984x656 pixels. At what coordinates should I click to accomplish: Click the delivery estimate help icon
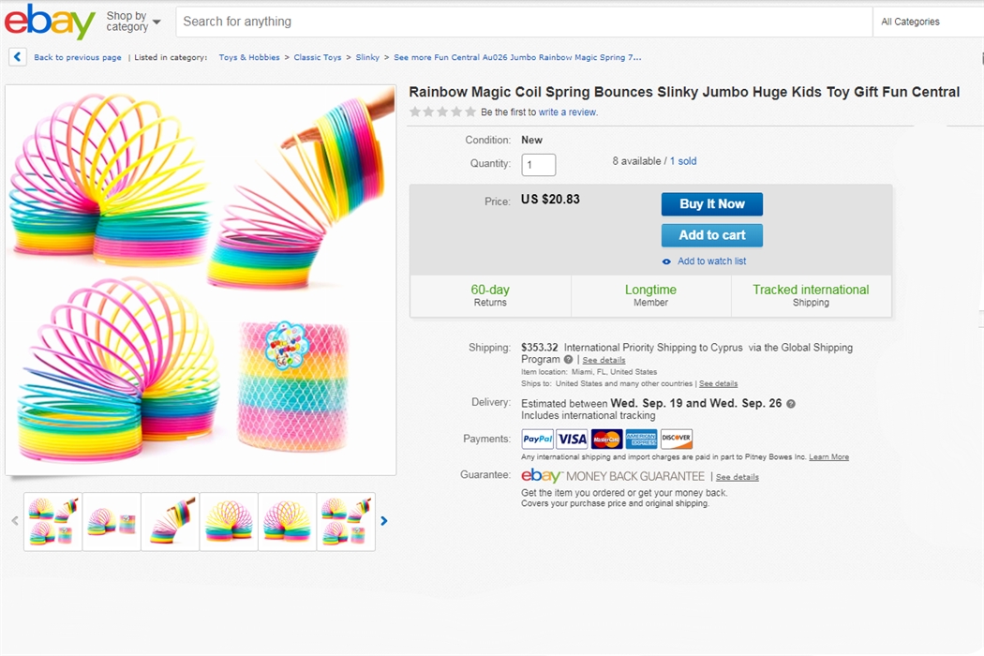pos(790,404)
